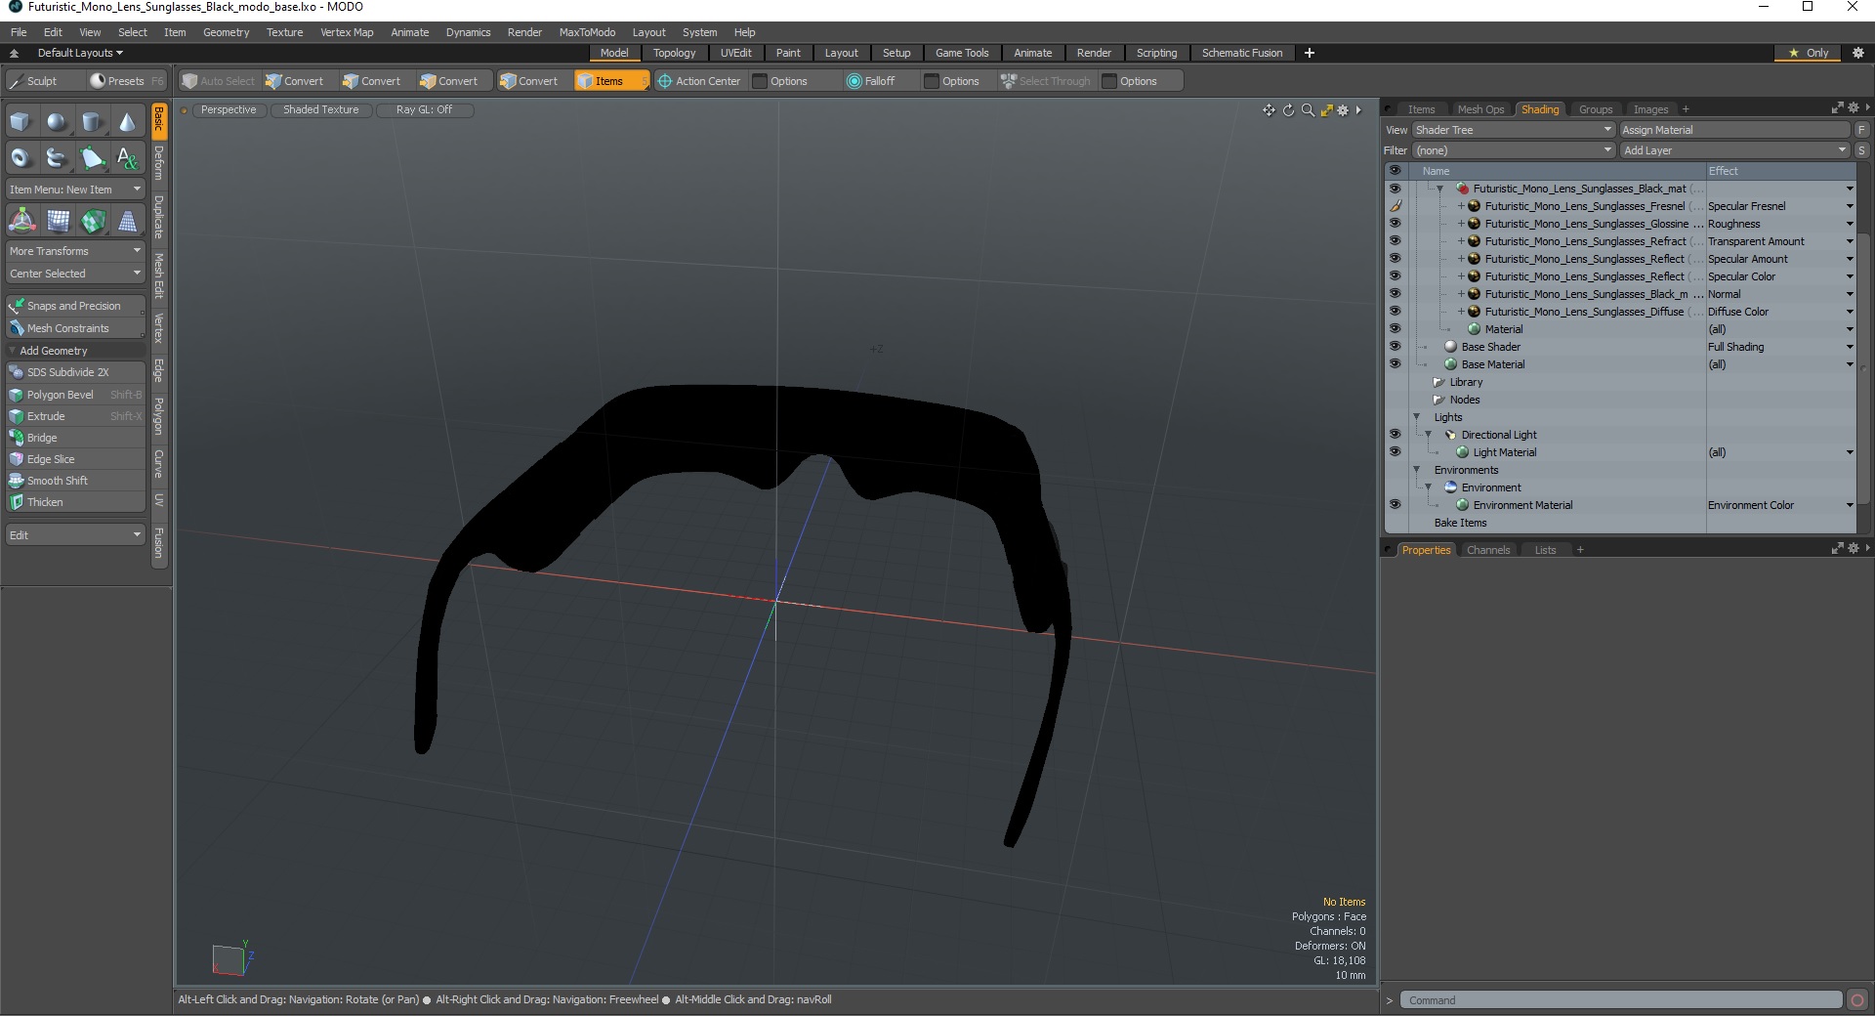Open the Geometry menu
Image resolution: width=1875 pixels, height=1016 pixels.
[226, 32]
